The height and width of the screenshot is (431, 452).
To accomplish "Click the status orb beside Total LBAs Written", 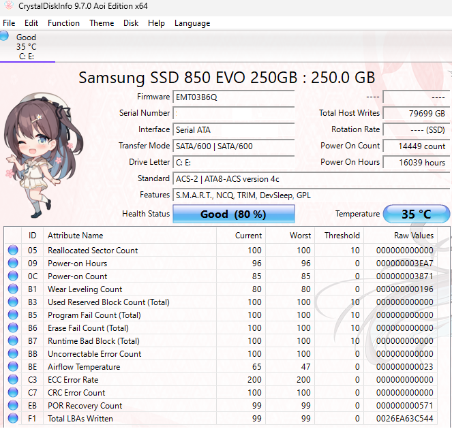I will click(12, 419).
